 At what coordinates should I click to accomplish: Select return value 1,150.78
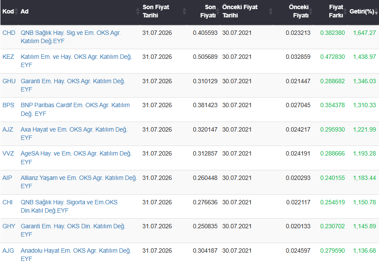tap(365, 202)
